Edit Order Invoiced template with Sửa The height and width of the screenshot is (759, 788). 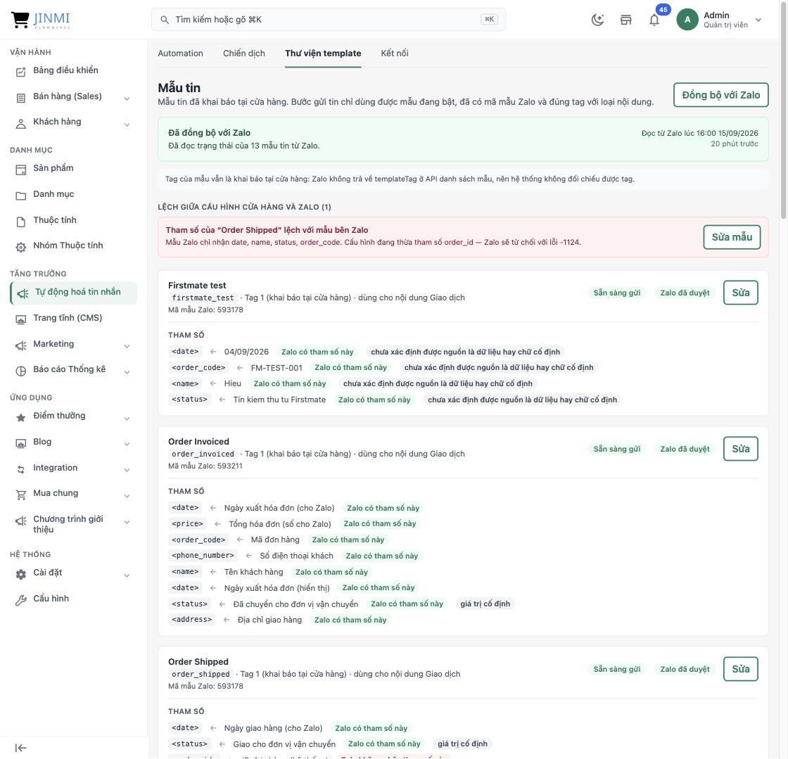(740, 449)
